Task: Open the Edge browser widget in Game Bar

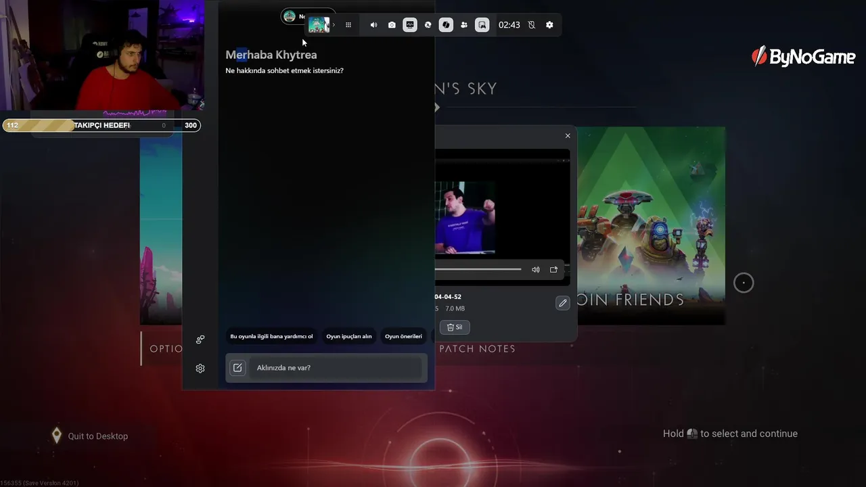Action: pos(428,25)
